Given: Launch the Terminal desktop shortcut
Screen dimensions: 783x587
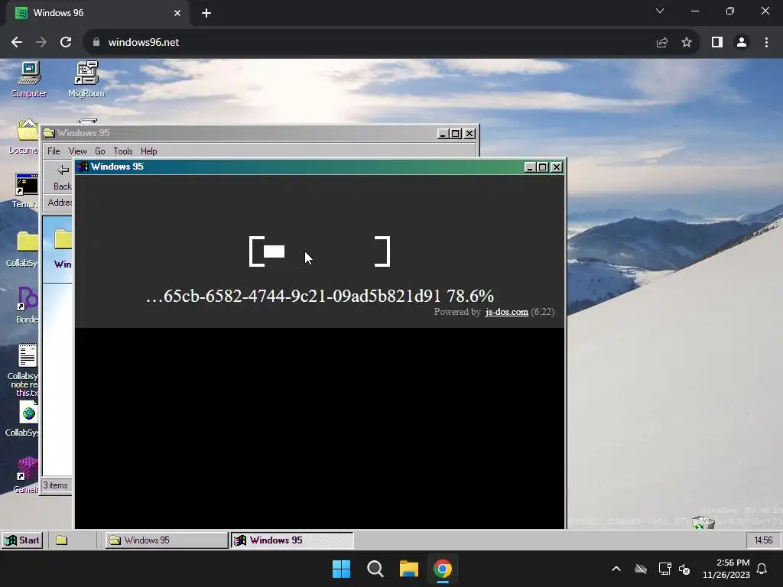Looking at the screenshot, I should (26, 190).
